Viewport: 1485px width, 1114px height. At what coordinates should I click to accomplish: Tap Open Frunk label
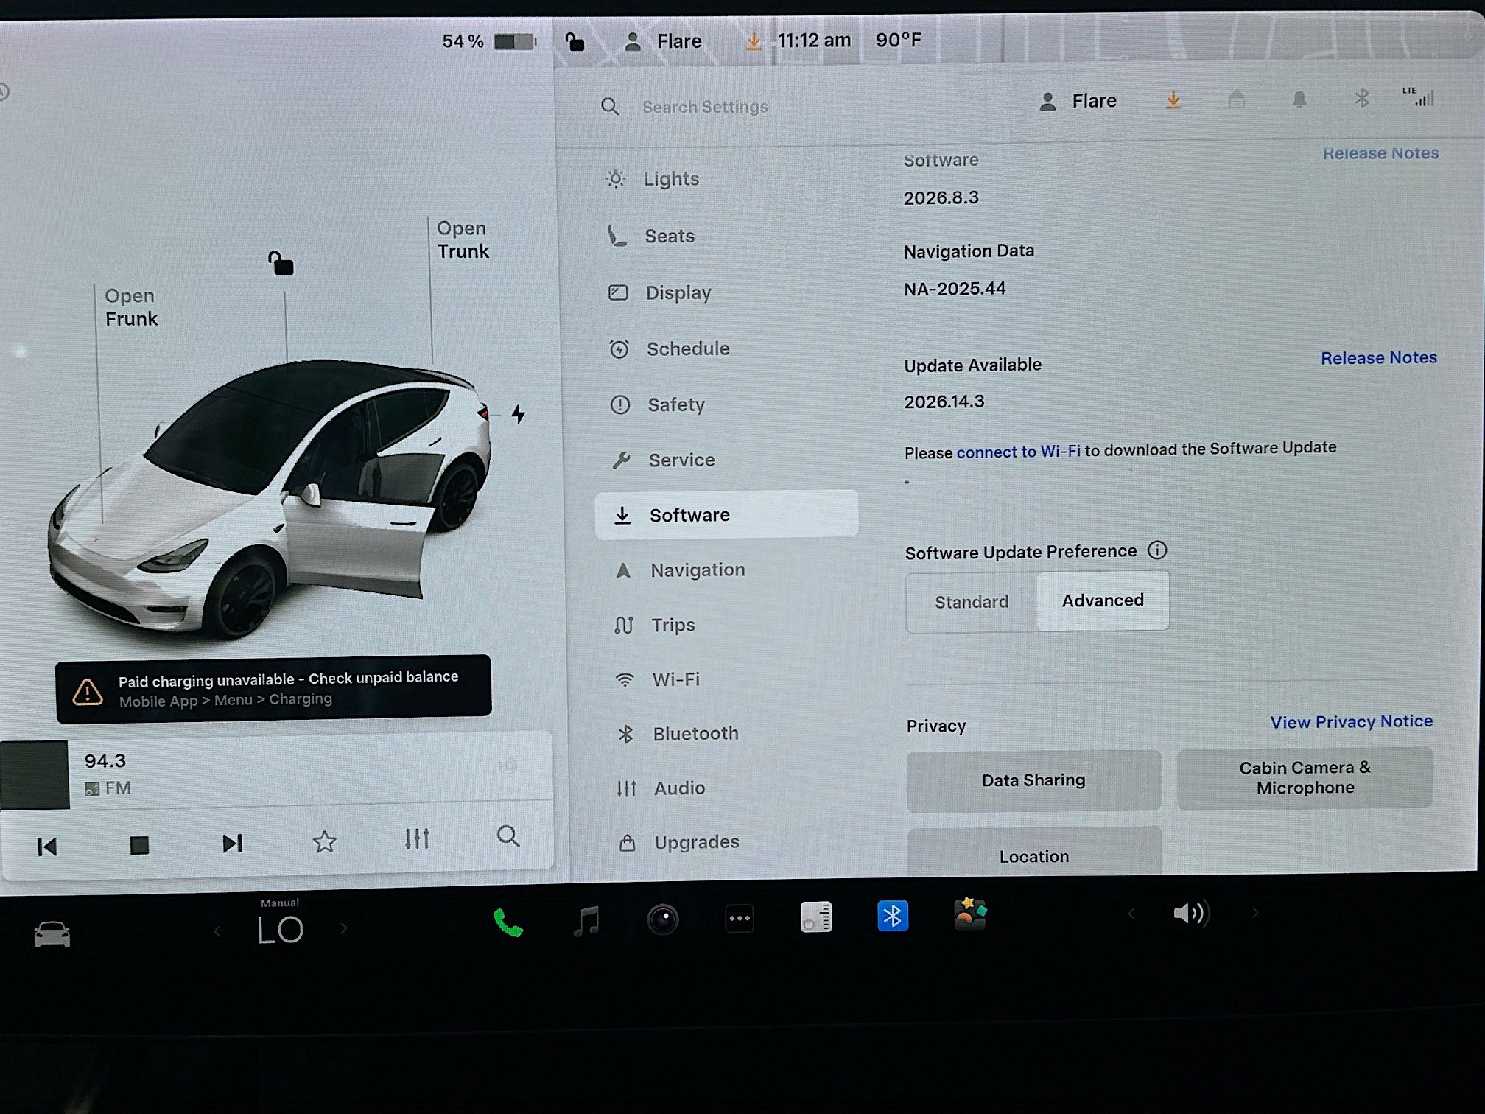pos(130,307)
